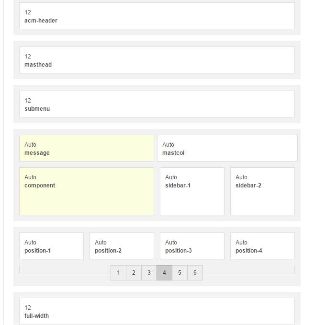Select the position-3 module block
The image size is (326, 325).
pyautogui.click(x=192, y=246)
